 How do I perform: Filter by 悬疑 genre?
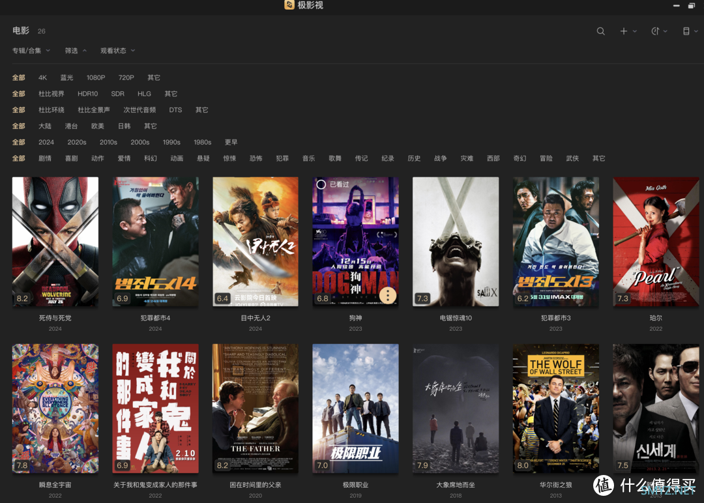pyautogui.click(x=203, y=158)
